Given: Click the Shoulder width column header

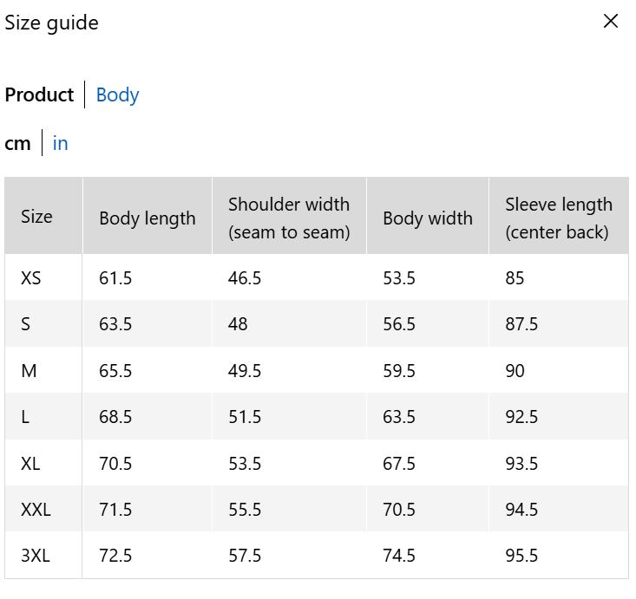Looking at the screenshot, I should (288, 218).
